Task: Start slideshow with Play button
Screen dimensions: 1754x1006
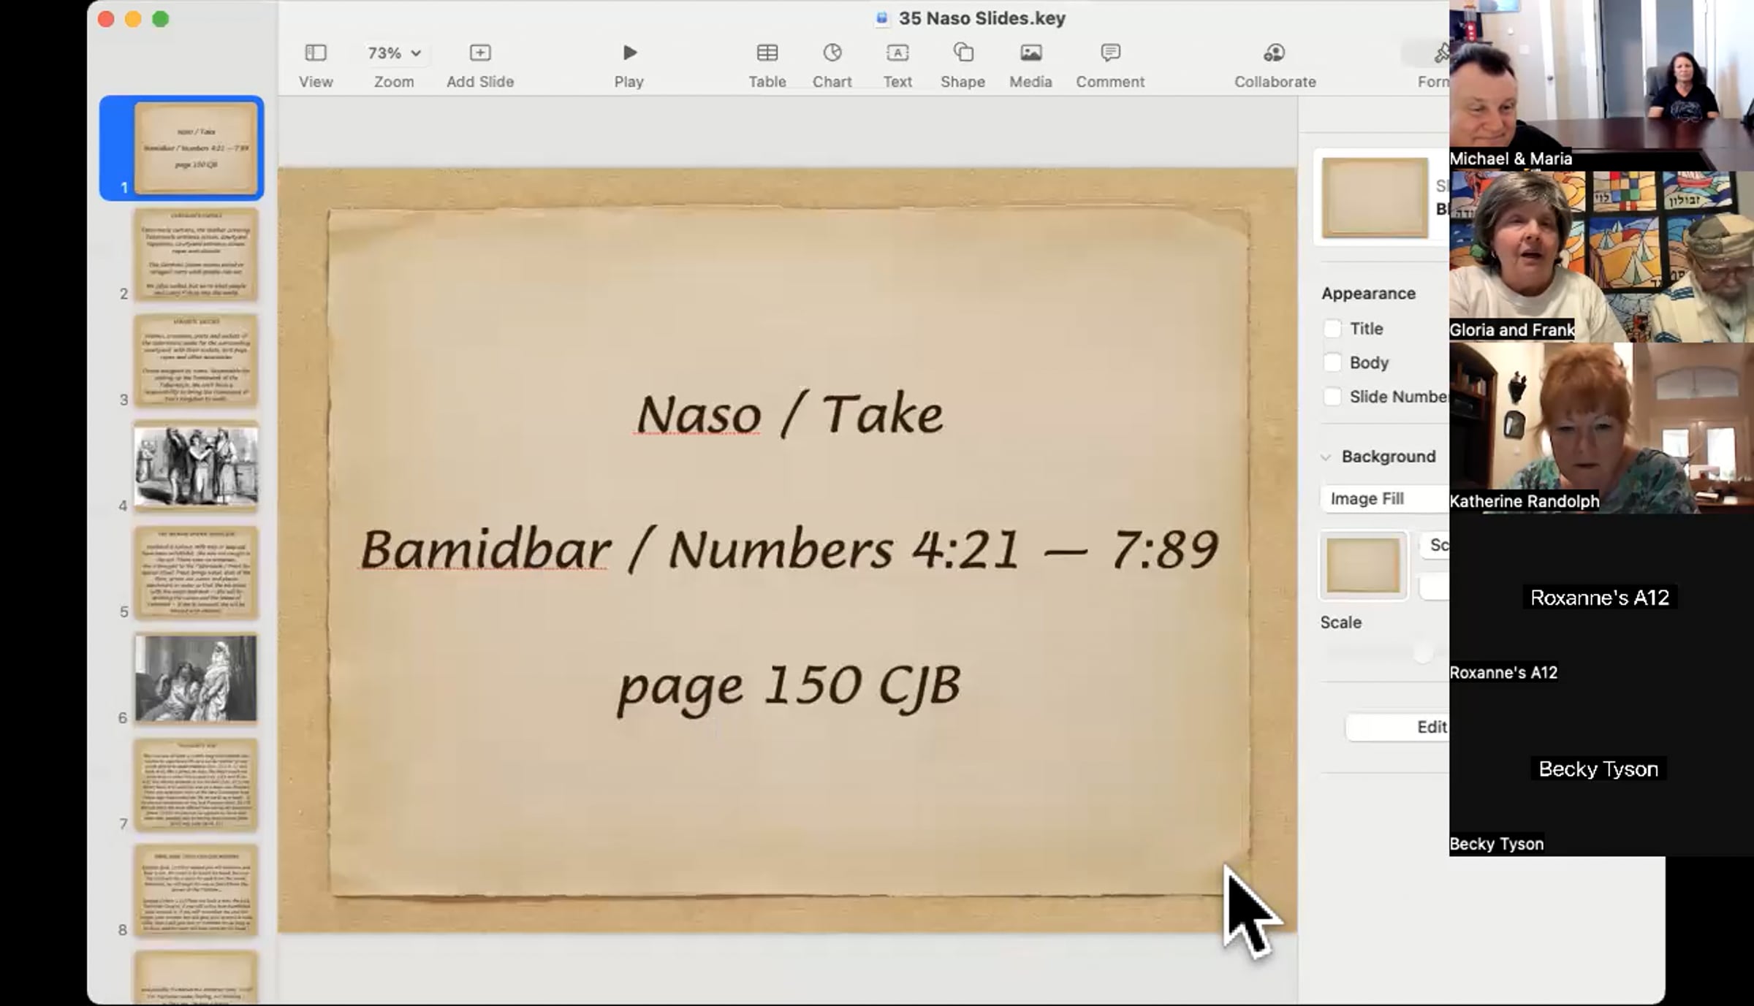Action: point(629,53)
